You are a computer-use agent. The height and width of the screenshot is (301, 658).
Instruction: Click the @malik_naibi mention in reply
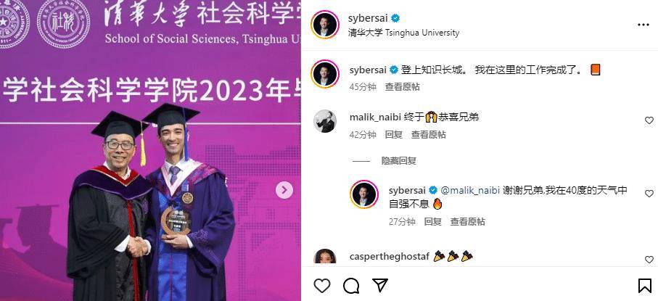pos(470,190)
